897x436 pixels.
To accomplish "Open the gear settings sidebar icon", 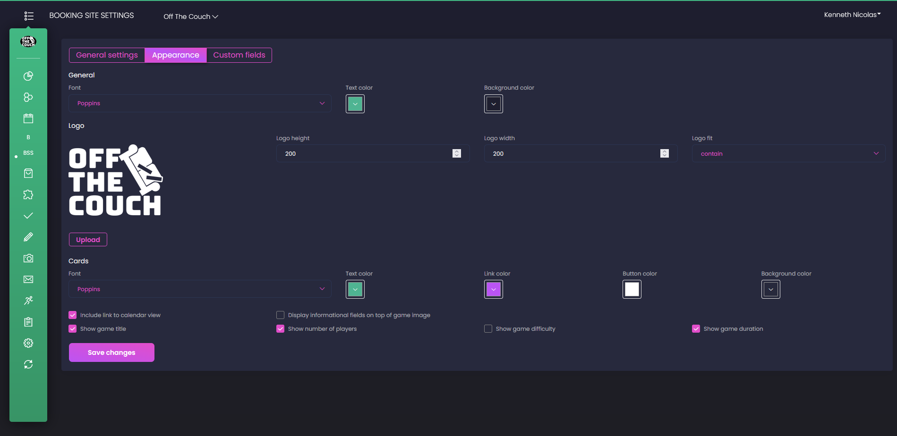I will click(28, 343).
